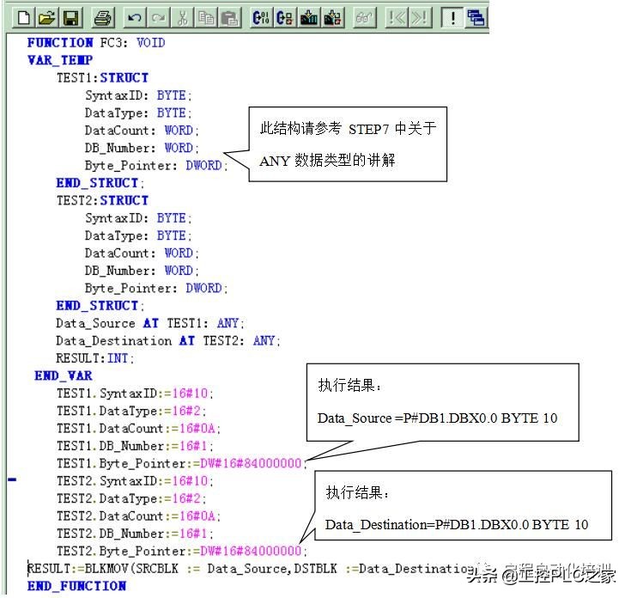Jump to the next error icon
Image resolution: width=631 pixels, height=598 pixels.
coord(420,18)
